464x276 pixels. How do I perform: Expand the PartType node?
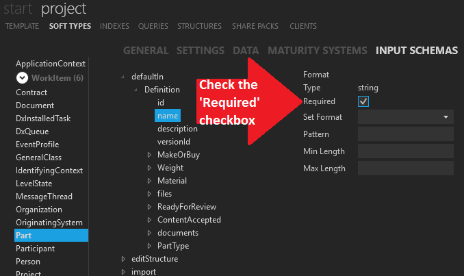pyautogui.click(x=149, y=246)
